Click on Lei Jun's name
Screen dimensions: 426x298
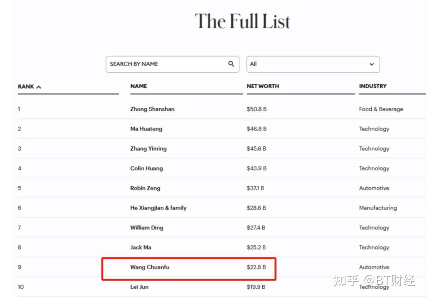tap(139, 287)
